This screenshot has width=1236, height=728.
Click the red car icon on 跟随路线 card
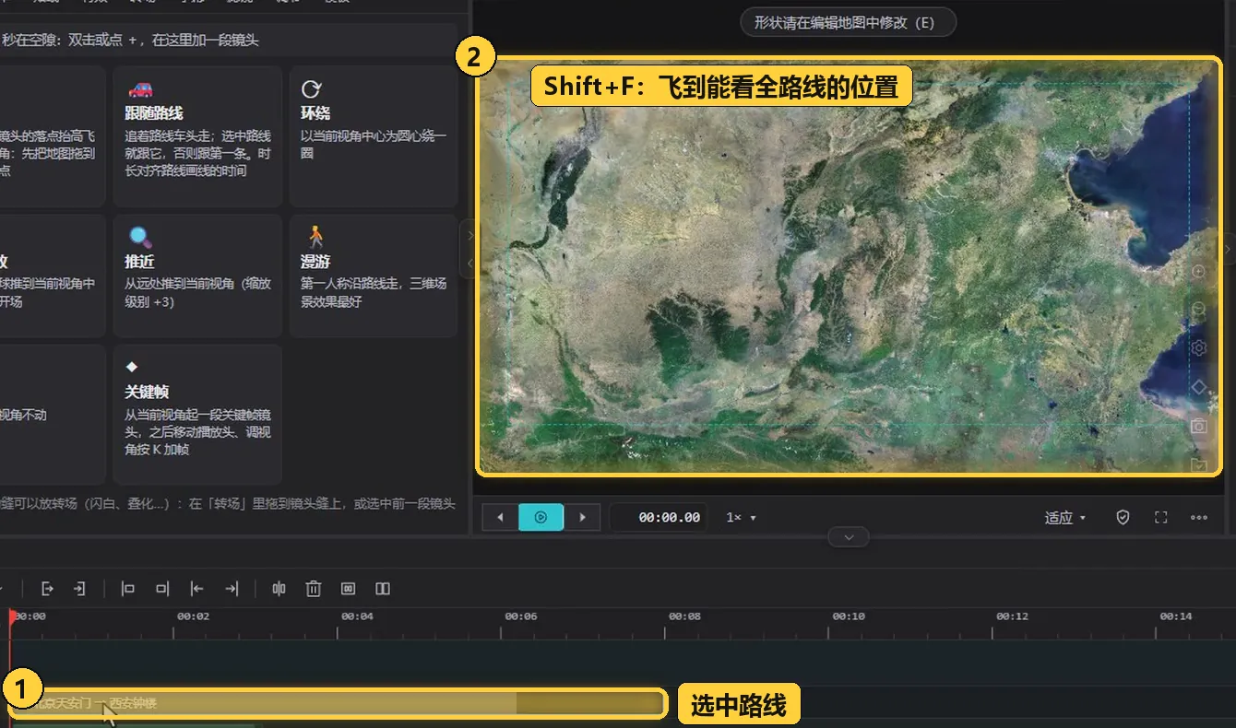(140, 89)
